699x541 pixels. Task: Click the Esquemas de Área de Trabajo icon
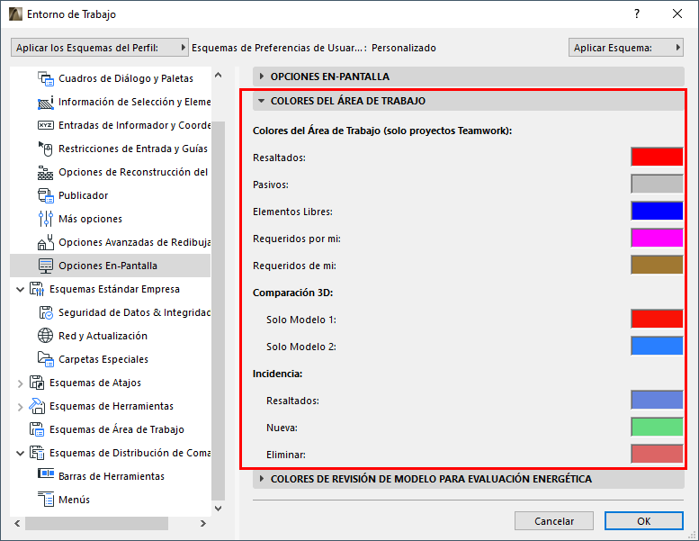[x=37, y=429]
